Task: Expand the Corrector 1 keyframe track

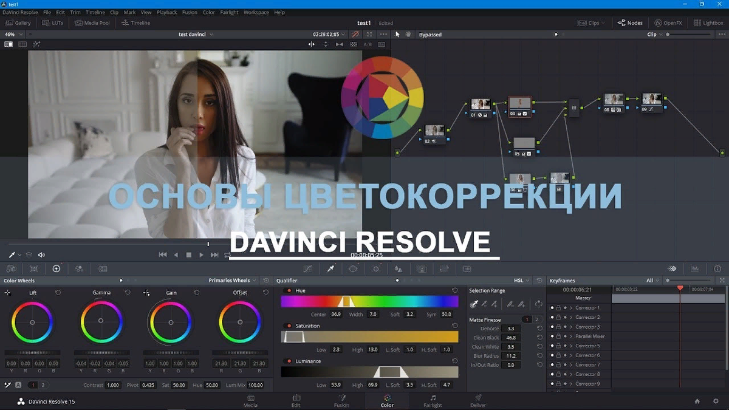Action: [x=571, y=308]
